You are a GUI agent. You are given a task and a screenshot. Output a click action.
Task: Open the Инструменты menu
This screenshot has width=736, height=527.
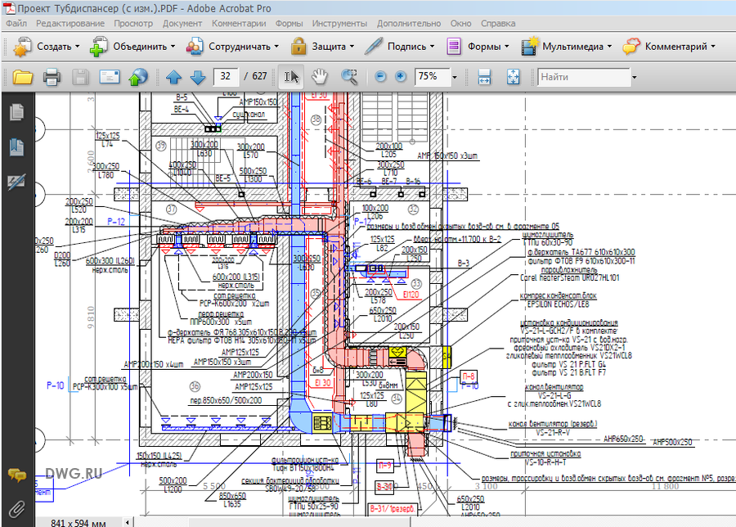coord(339,24)
